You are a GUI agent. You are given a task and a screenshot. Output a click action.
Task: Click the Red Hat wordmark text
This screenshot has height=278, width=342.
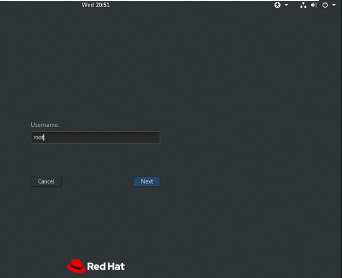(x=106, y=267)
